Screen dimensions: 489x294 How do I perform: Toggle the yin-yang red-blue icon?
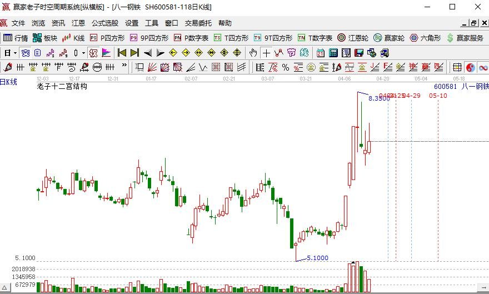click(470, 67)
